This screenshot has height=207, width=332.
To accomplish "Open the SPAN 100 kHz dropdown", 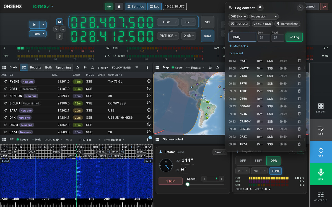I will pyautogui.click(x=114, y=140).
